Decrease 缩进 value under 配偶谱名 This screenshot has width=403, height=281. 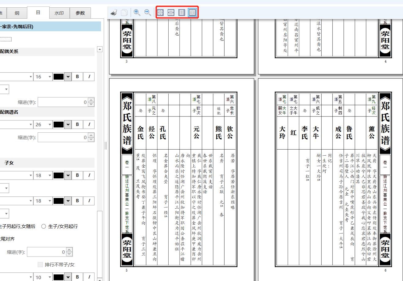pyautogui.click(x=91, y=139)
